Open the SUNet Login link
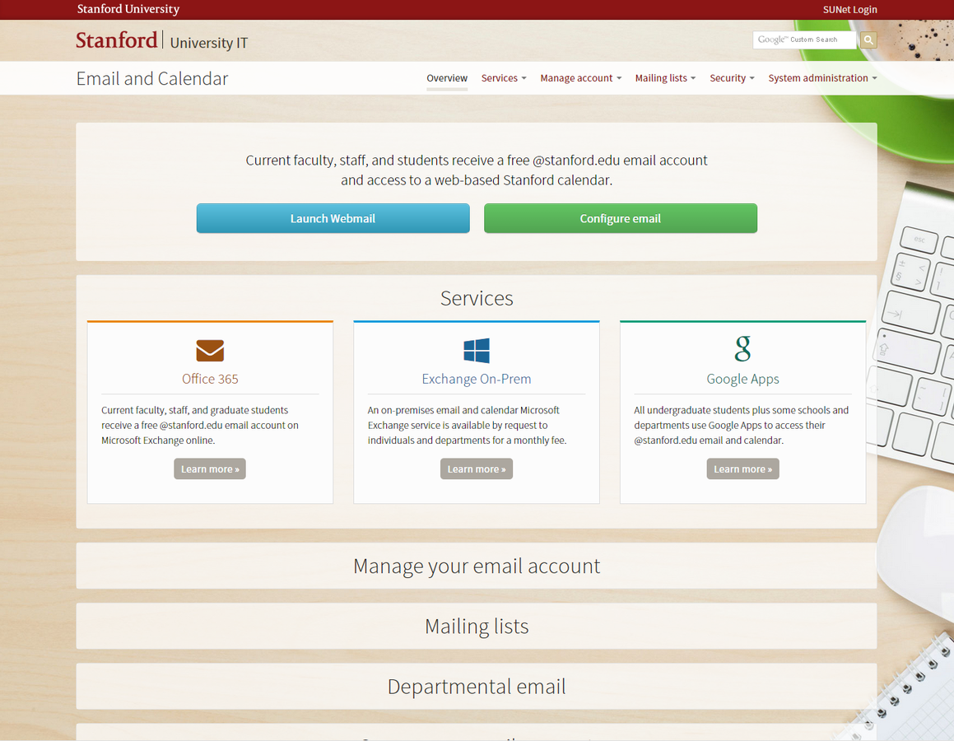Viewport: 954px width, 741px height. click(850, 10)
